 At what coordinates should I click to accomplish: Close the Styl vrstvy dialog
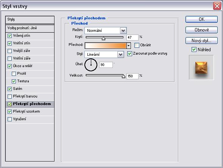coord(217,6)
